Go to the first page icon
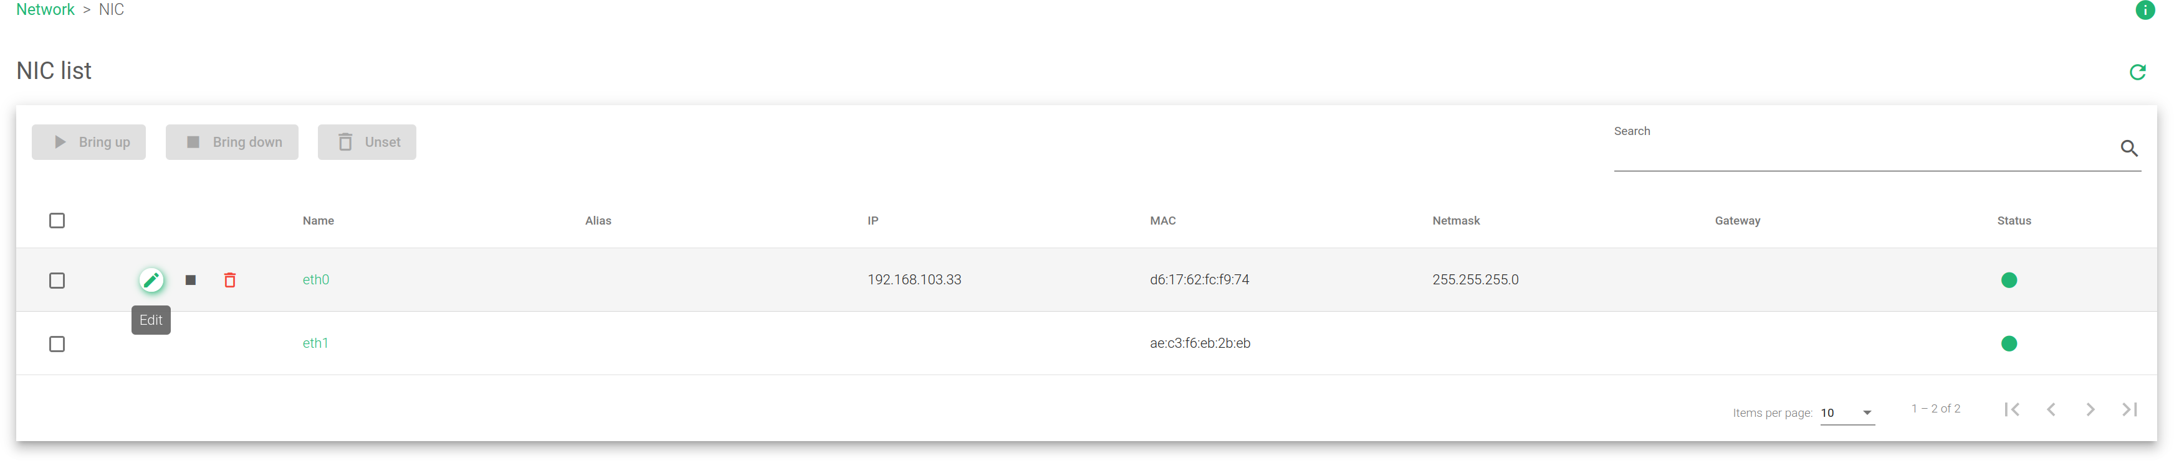The height and width of the screenshot is (461, 2174). [x=2012, y=409]
